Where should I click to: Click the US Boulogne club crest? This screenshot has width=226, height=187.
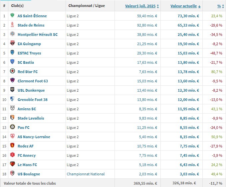pyautogui.click(x=12, y=173)
